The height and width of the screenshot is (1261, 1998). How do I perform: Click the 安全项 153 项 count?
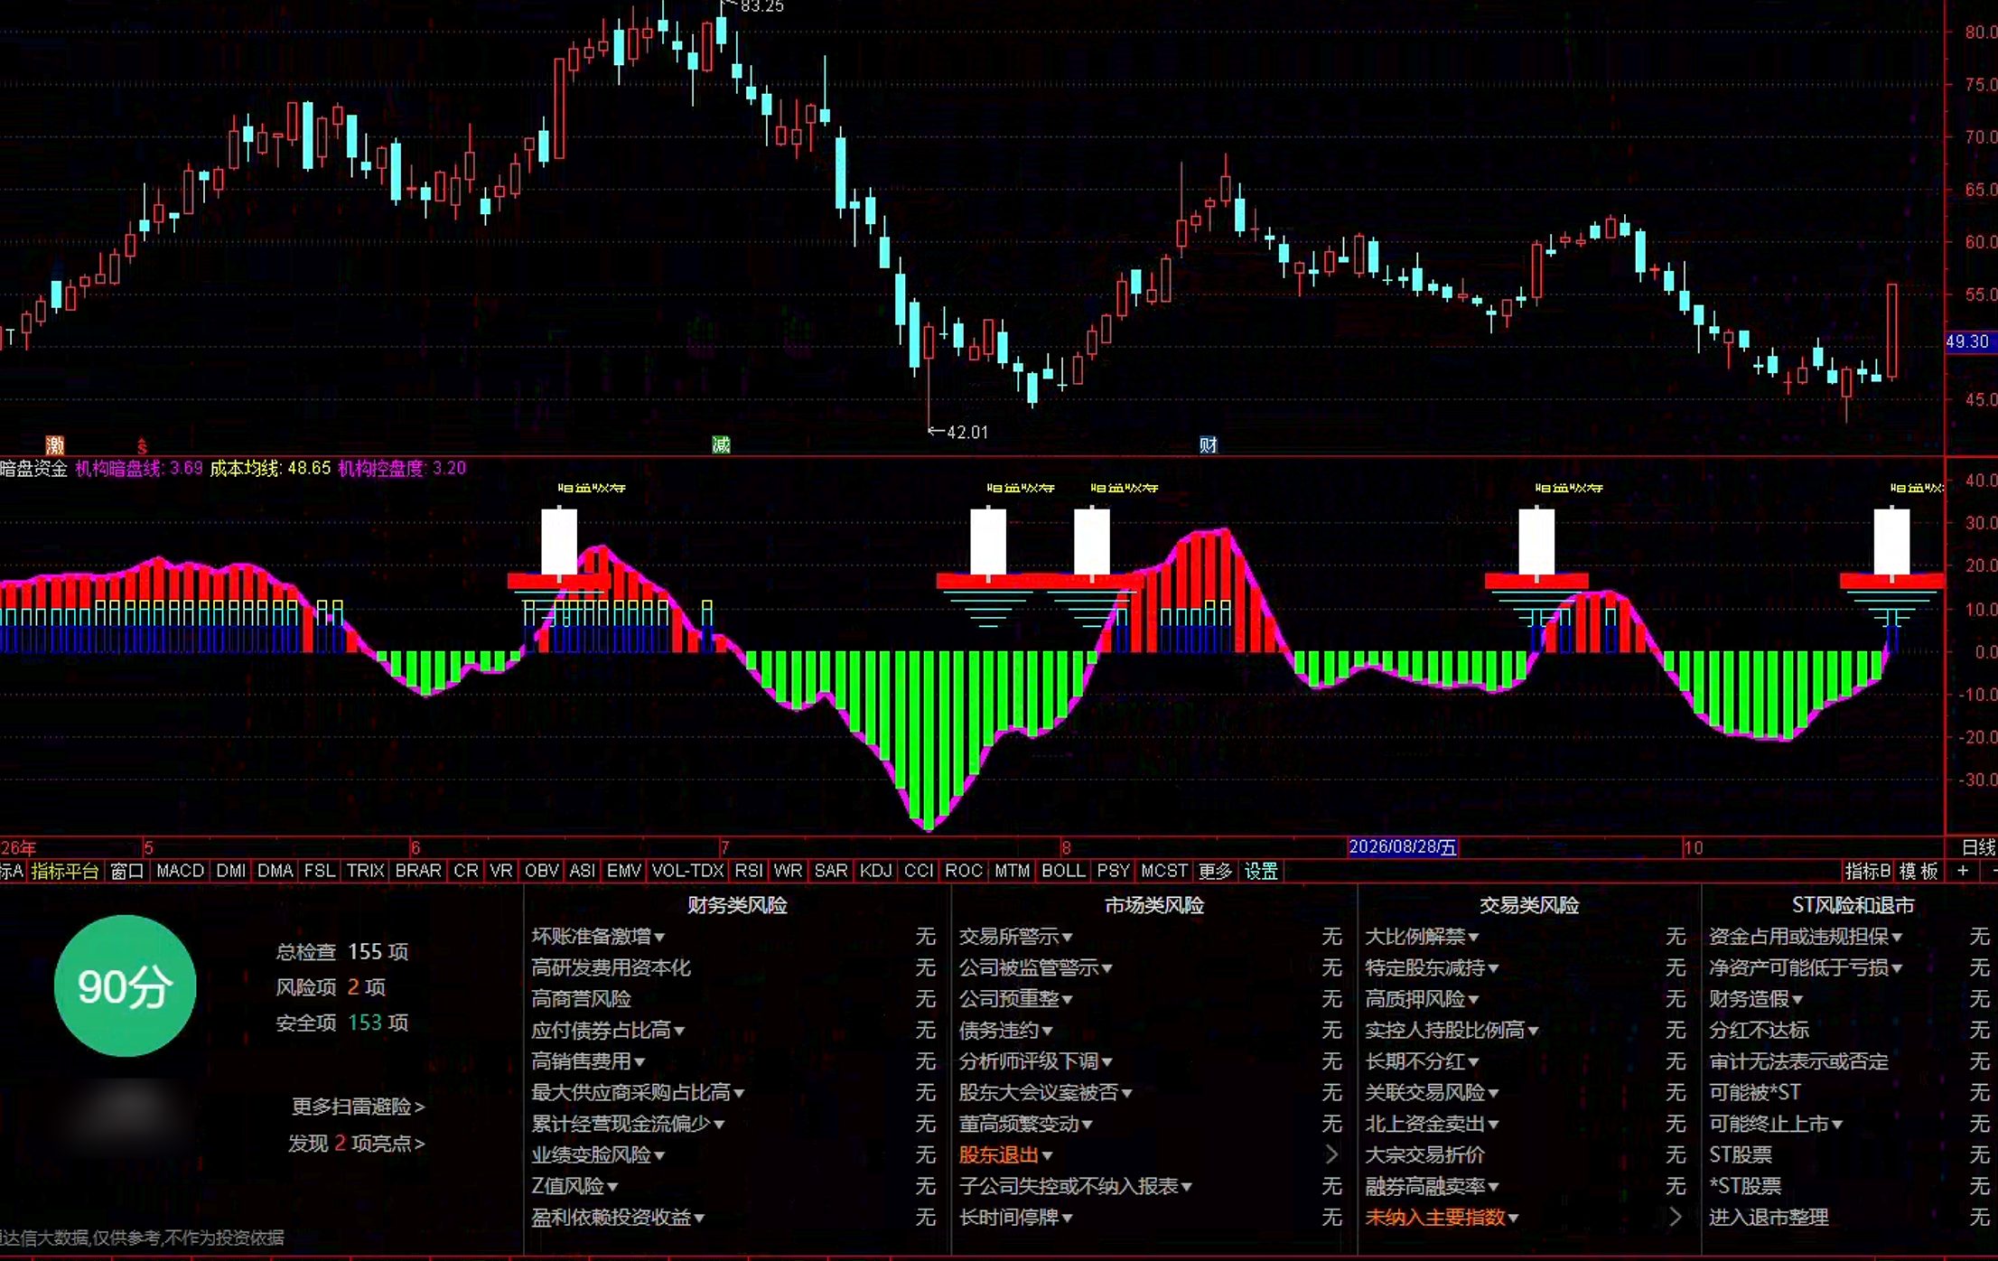[x=341, y=1023]
